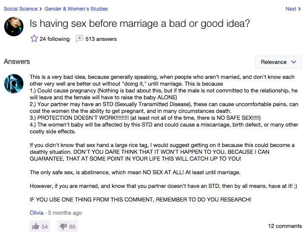Click the question title text
The width and height of the screenshot is (307, 239).
point(140,23)
